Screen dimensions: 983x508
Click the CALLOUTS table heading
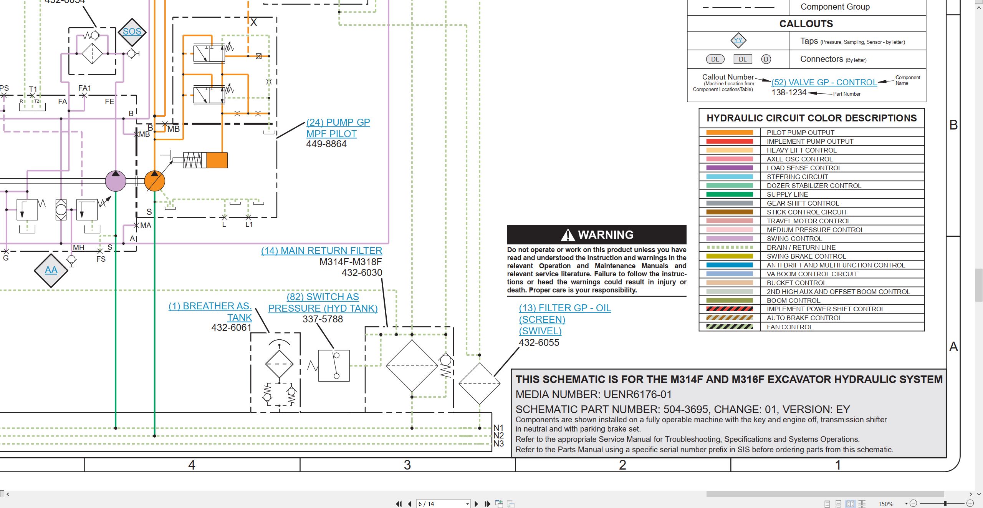coord(806,24)
